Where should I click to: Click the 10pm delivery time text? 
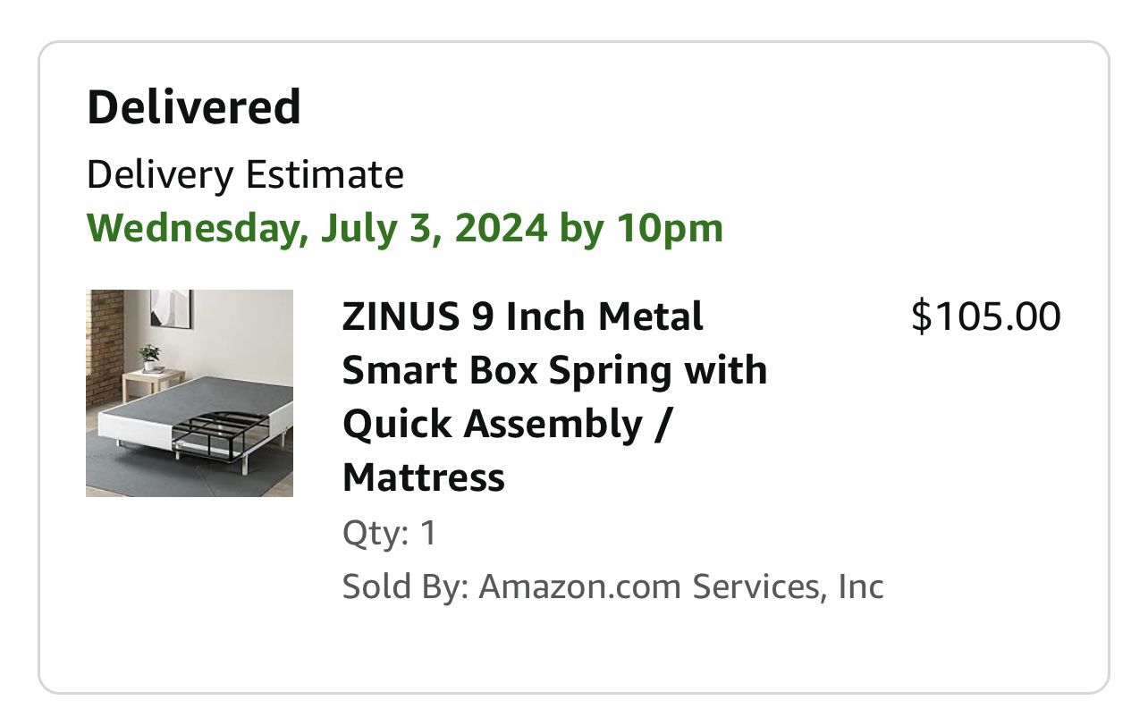pos(669,228)
